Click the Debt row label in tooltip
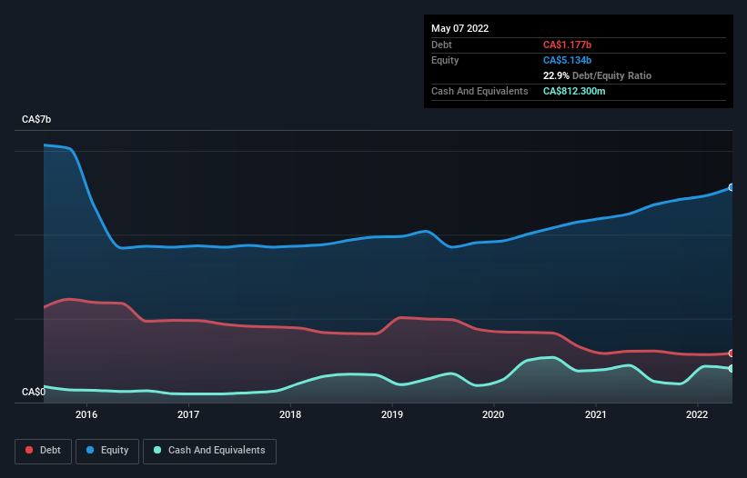 coord(441,45)
